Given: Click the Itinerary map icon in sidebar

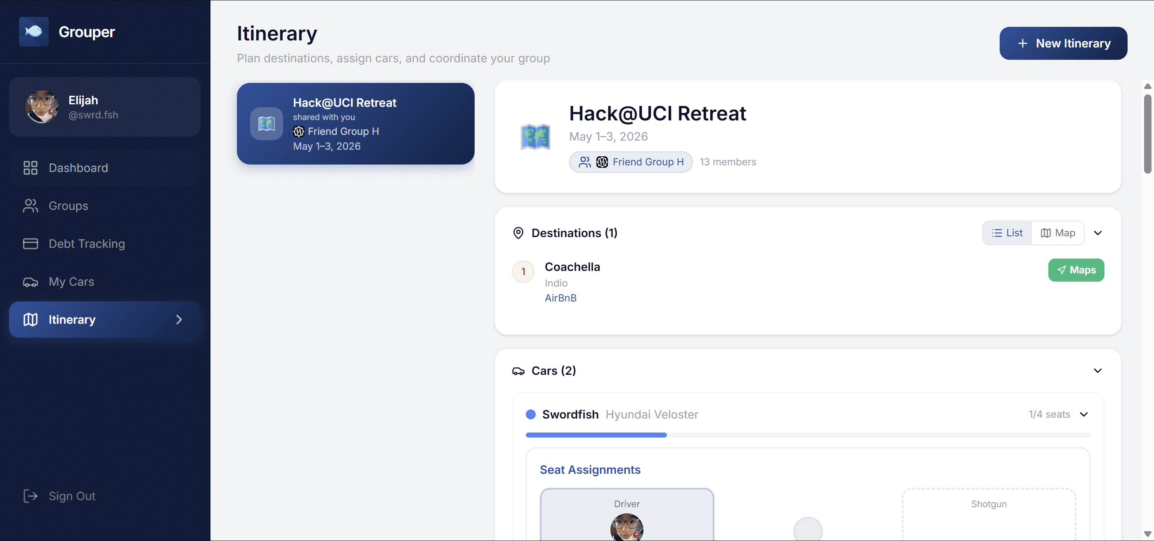Looking at the screenshot, I should pos(31,320).
